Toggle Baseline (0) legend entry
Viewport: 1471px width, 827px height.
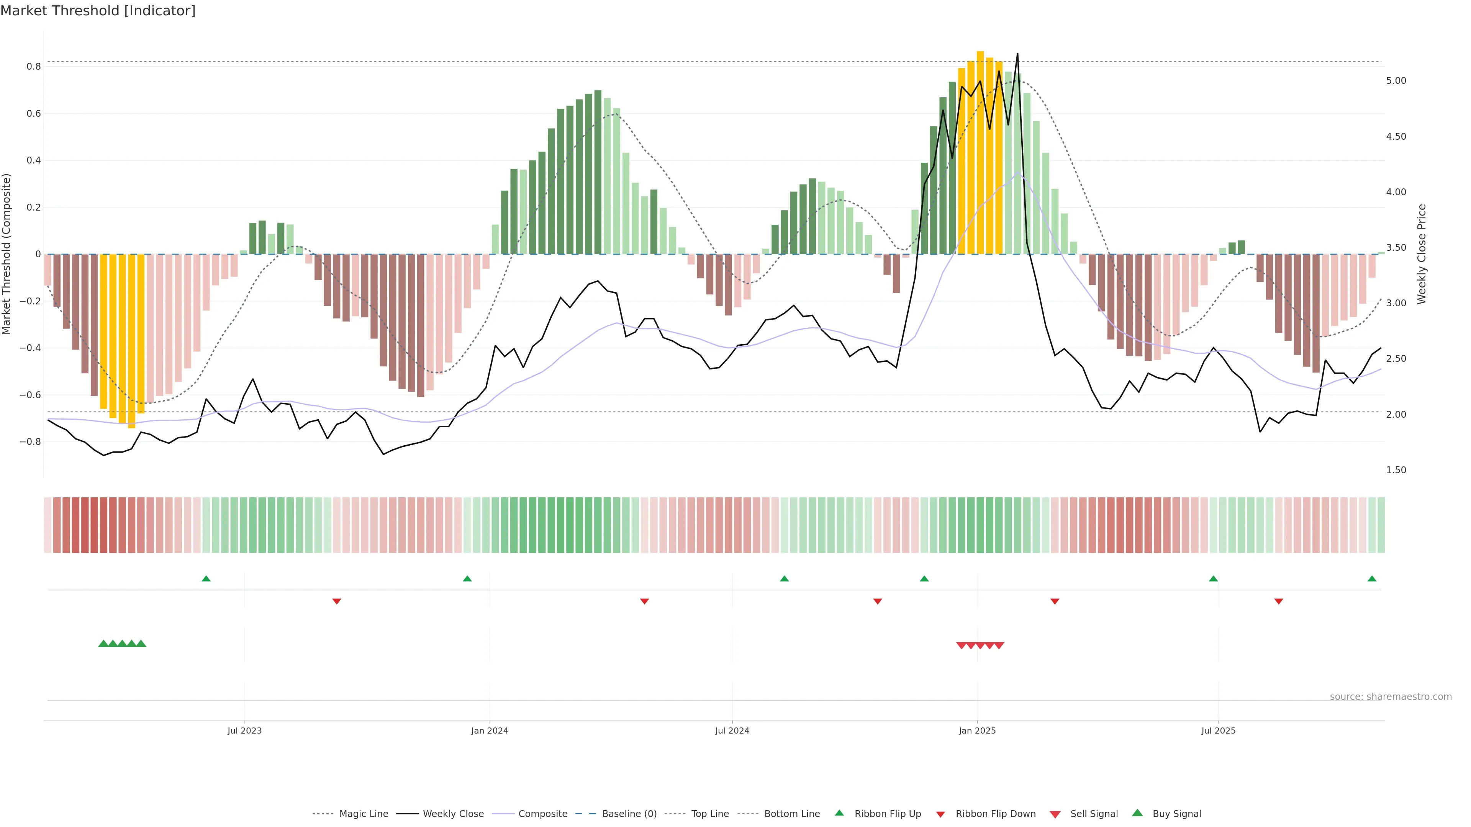pos(629,814)
